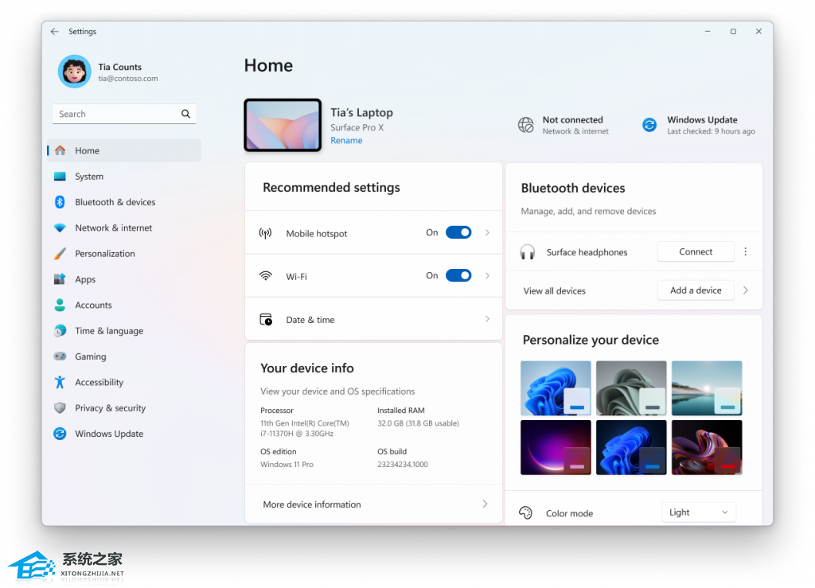Click the Bluetooth icon in sidebar
Viewport: 815px width, 588px height.
click(60, 202)
